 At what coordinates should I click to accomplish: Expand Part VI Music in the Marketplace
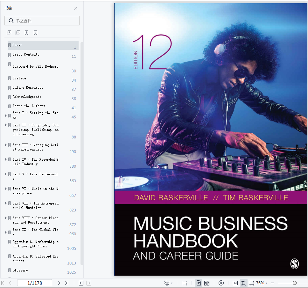(6, 189)
